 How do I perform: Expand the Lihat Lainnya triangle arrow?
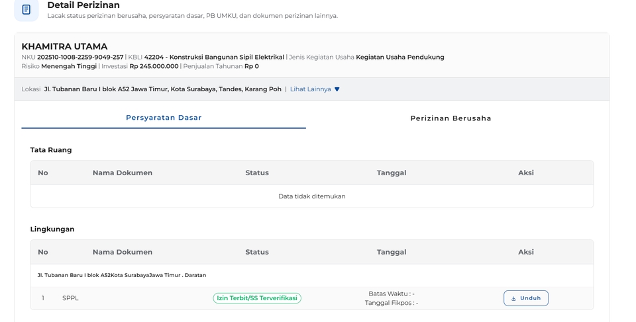(x=337, y=89)
